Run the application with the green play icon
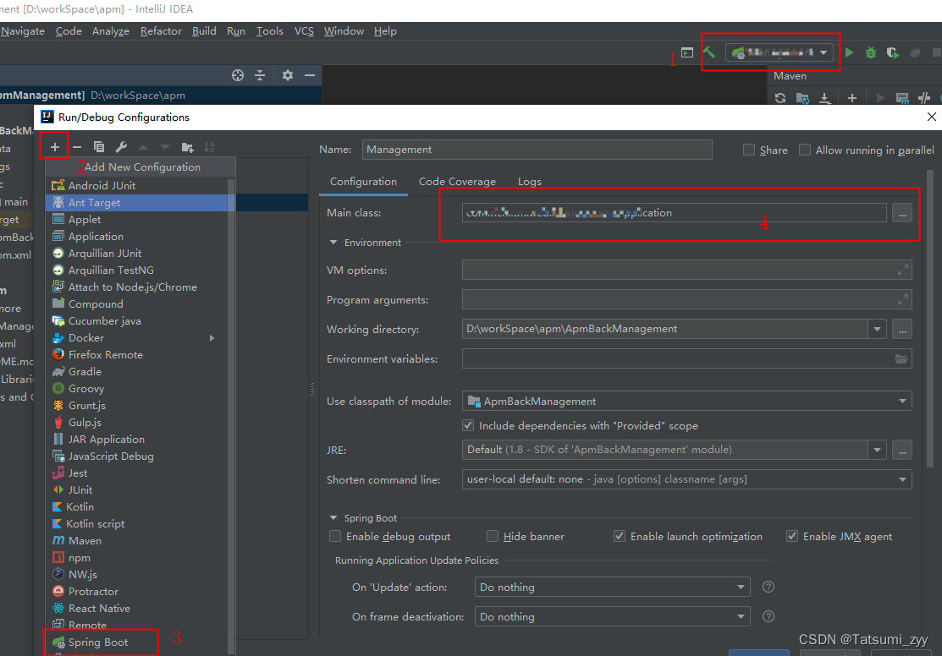This screenshot has width=942, height=656. click(x=850, y=52)
